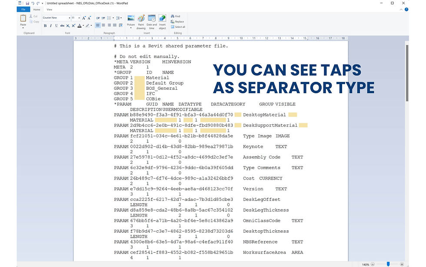Screen dimensions: 426x267
Task: Click the 'OmniClassCode' parameter text
Action: point(262,221)
